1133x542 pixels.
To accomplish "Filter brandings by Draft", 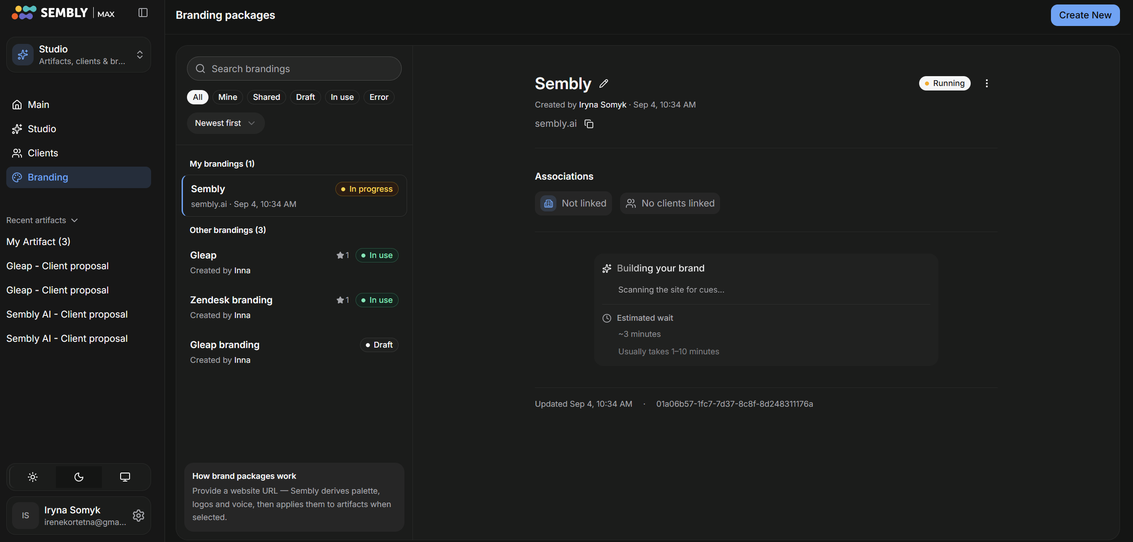I will [x=305, y=97].
